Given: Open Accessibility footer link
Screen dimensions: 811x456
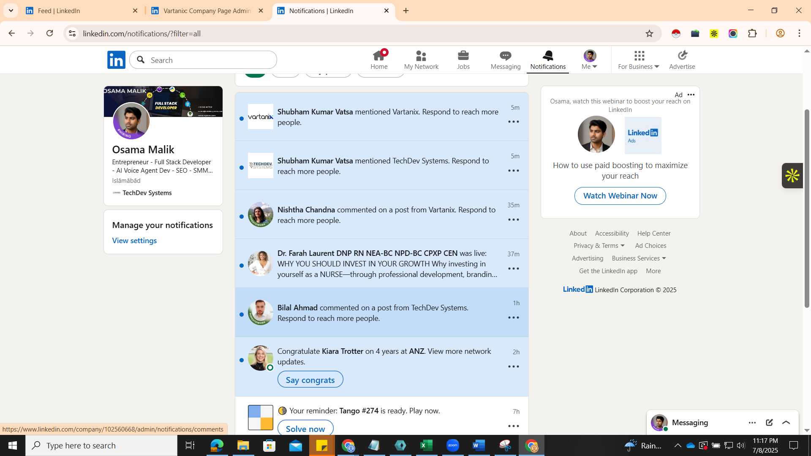Looking at the screenshot, I should point(612,233).
